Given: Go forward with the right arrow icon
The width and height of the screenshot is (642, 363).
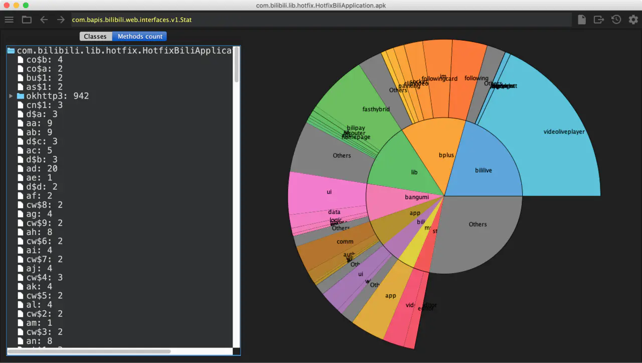Looking at the screenshot, I should (x=61, y=20).
